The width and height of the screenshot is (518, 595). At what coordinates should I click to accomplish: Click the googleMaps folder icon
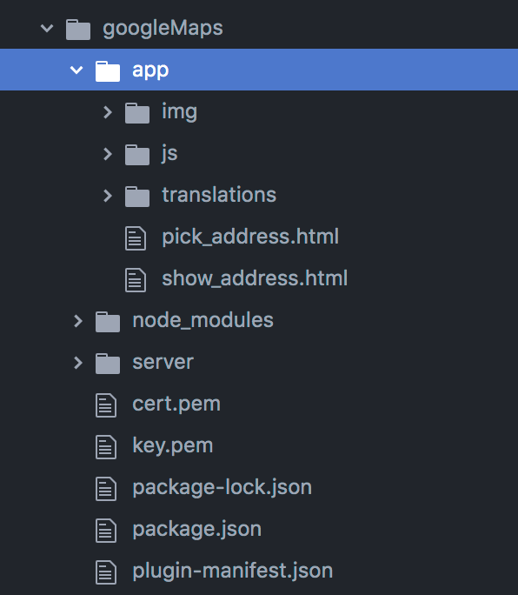tap(78, 30)
